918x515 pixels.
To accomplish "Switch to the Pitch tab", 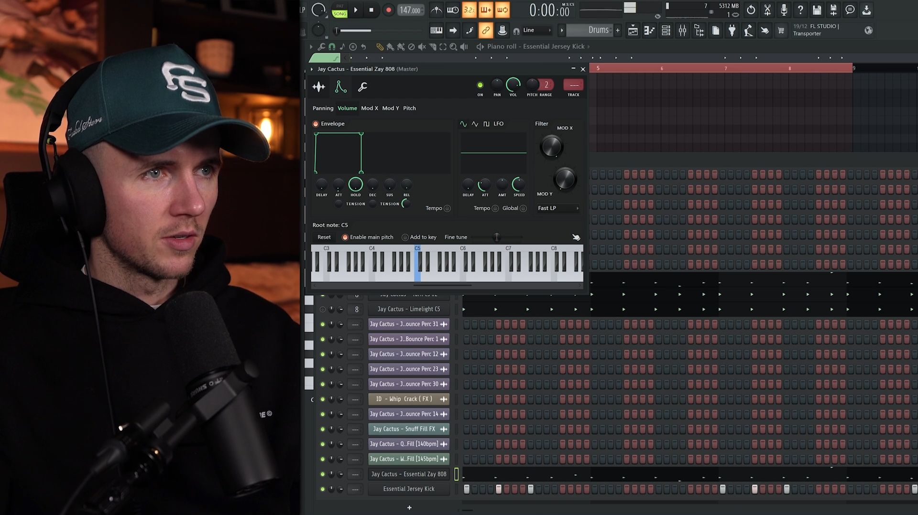I will [409, 108].
